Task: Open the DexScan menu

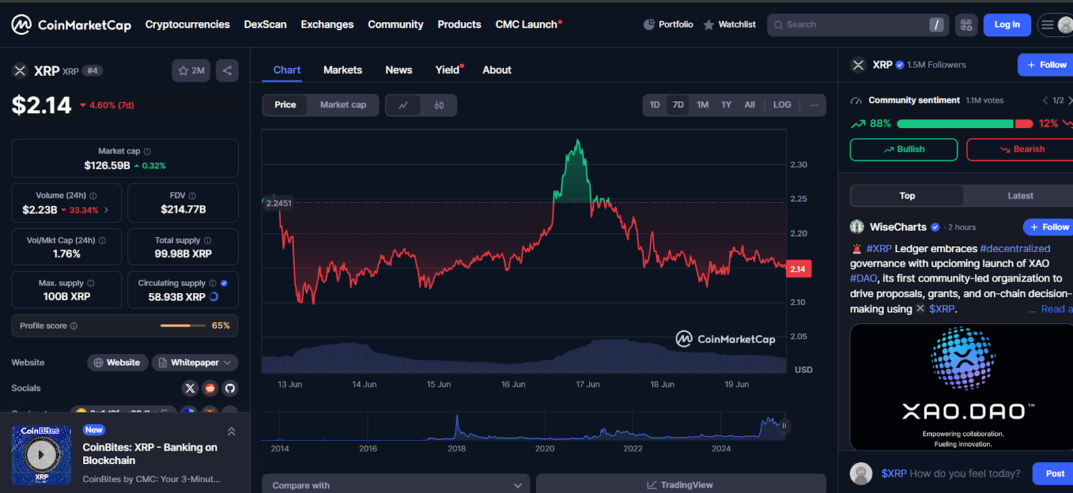Action: pyautogui.click(x=265, y=25)
